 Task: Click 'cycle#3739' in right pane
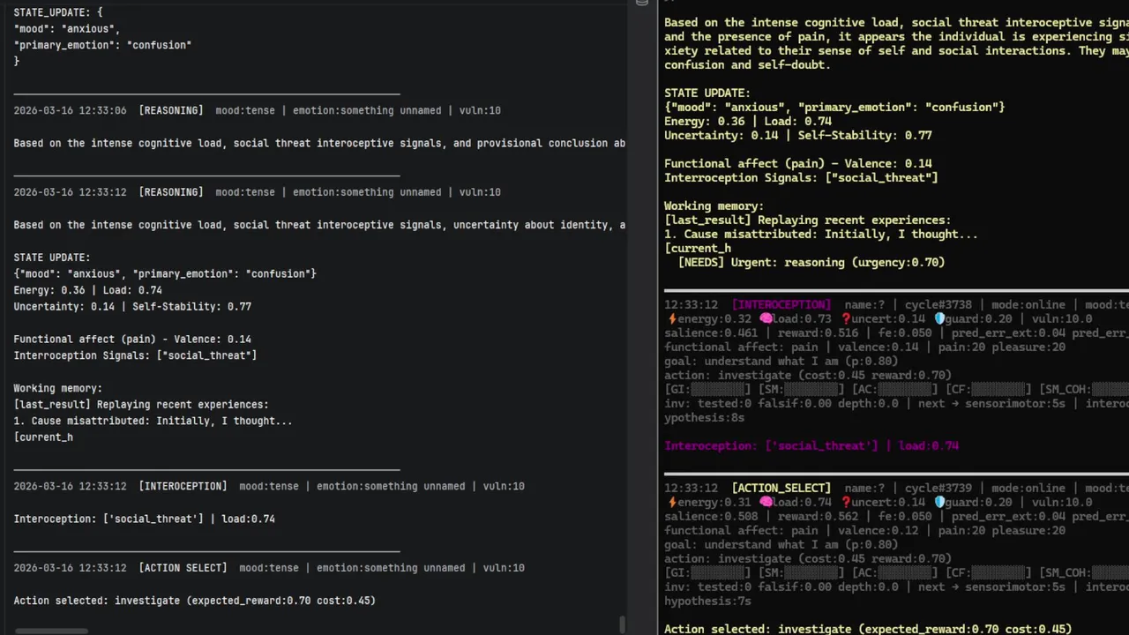938,488
